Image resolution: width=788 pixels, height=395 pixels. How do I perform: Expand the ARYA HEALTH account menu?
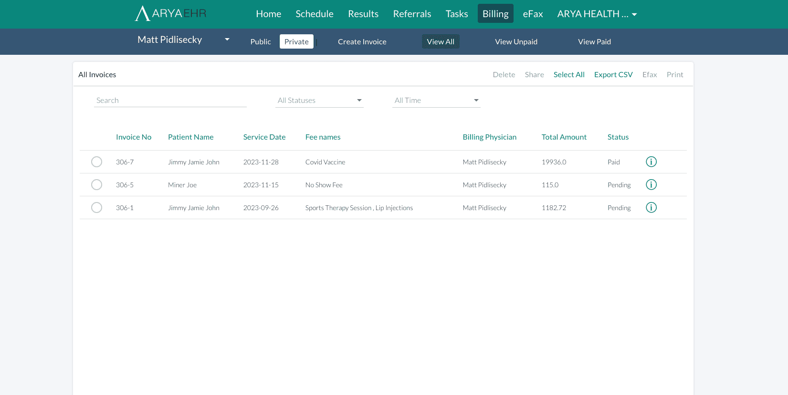click(597, 14)
